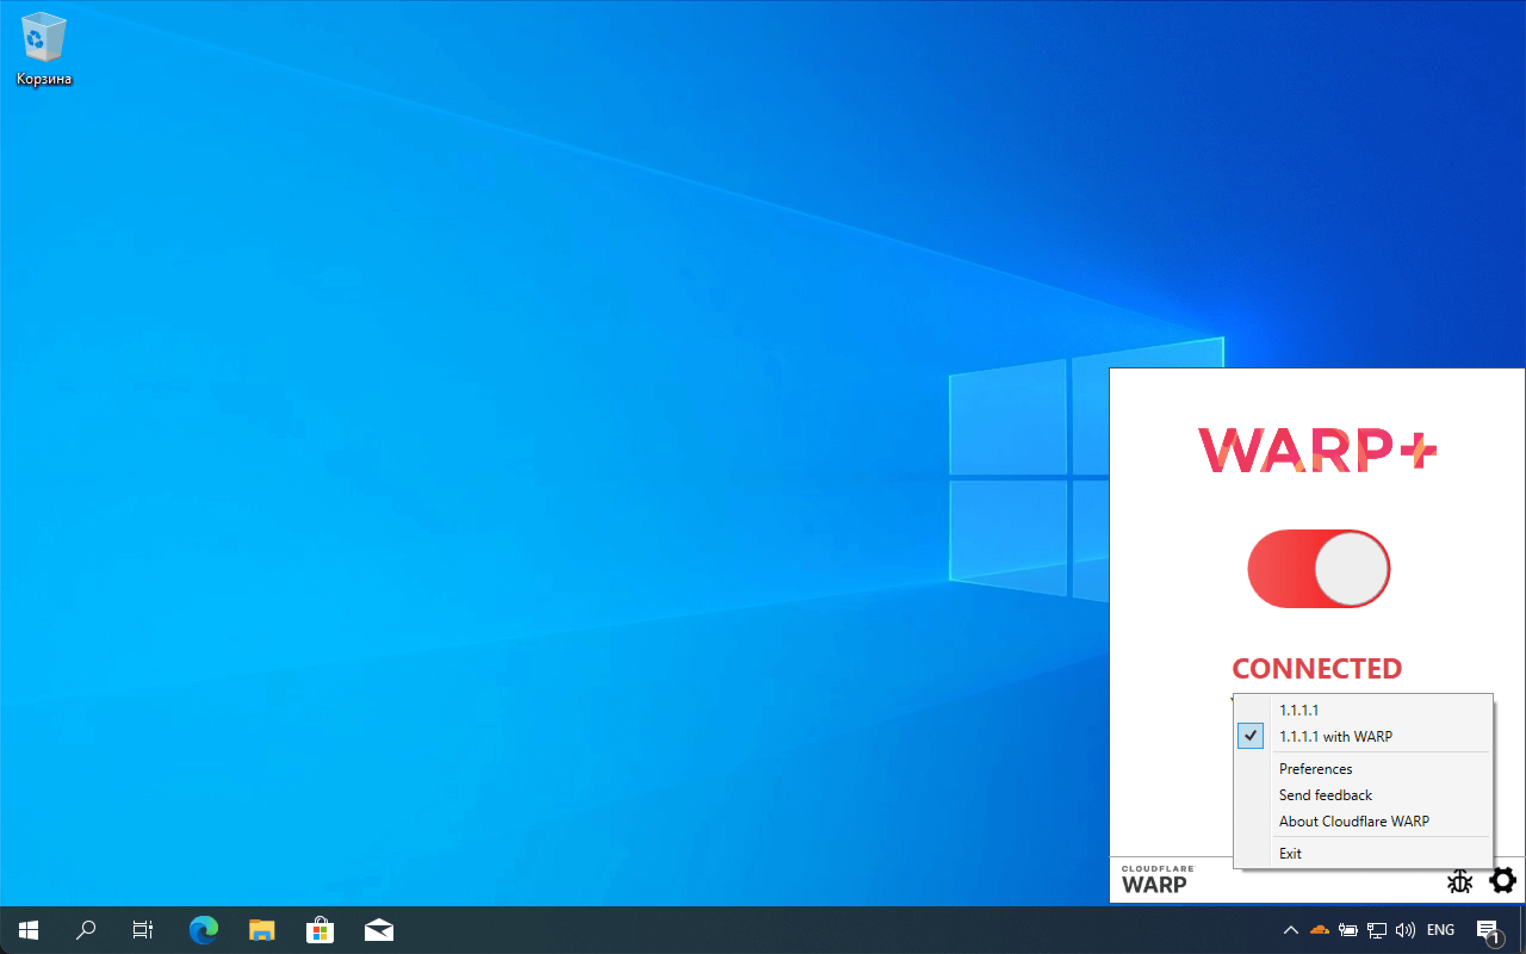Open Preferences from the menu
Viewport: 1526px width, 954px height.
(x=1362, y=769)
